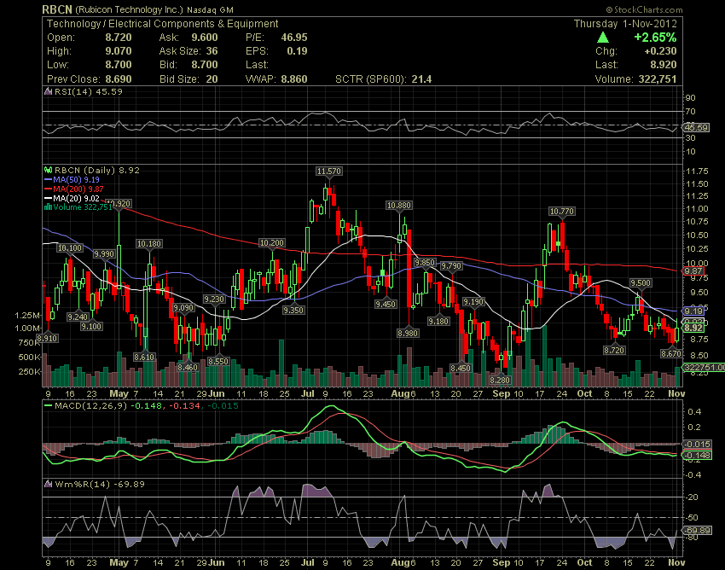This screenshot has width=725, height=570.
Task: Click the volume bars icon in legend
Action: point(48,207)
